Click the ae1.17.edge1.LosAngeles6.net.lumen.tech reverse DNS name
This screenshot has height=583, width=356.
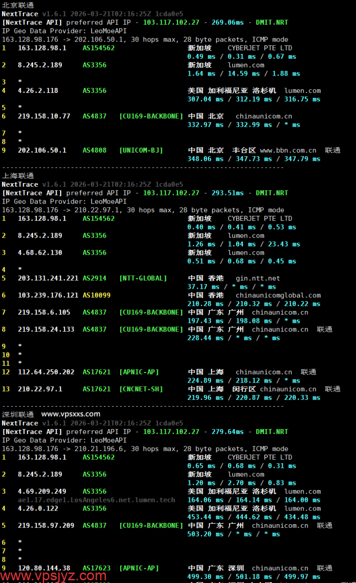(x=96, y=500)
